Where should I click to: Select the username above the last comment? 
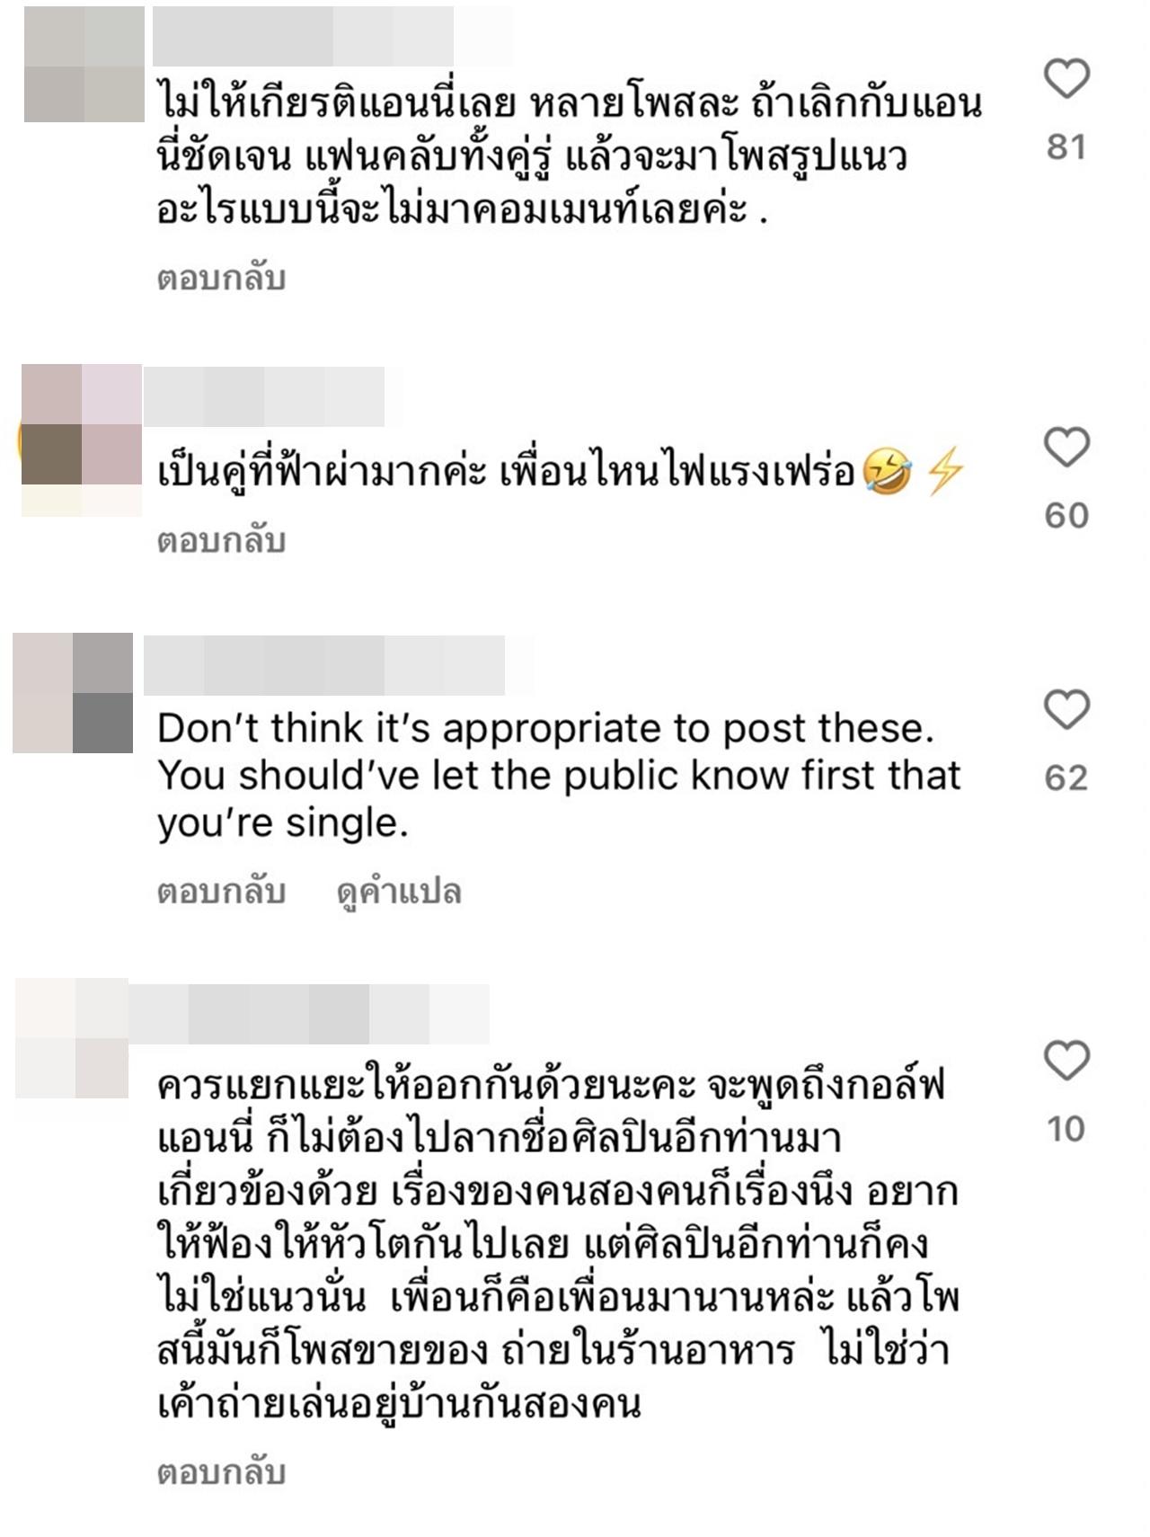tap(309, 1014)
